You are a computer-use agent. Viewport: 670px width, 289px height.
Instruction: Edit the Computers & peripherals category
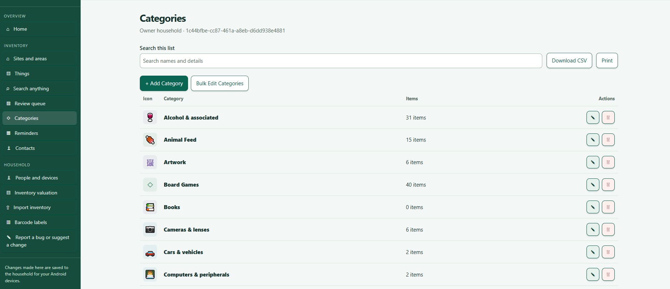[x=593, y=274]
